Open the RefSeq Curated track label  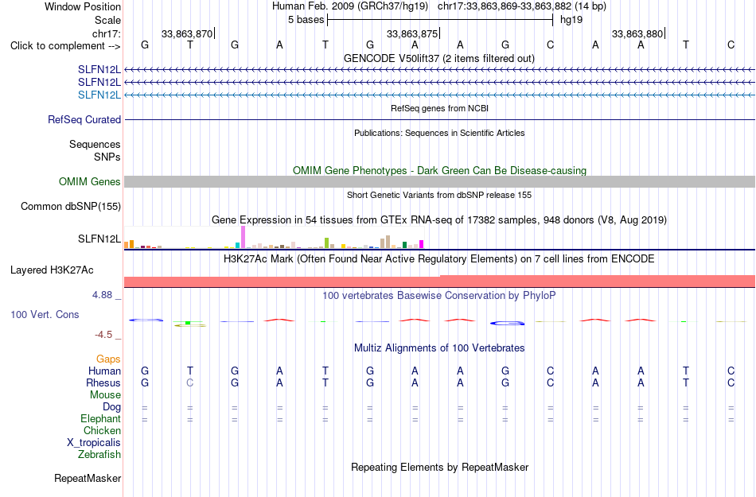(84, 119)
